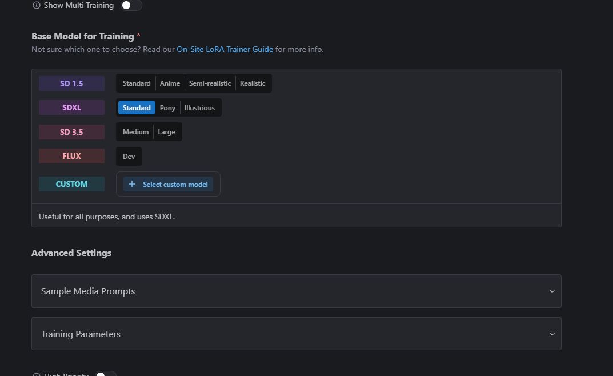Click Select custom model button

coord(168,184)
